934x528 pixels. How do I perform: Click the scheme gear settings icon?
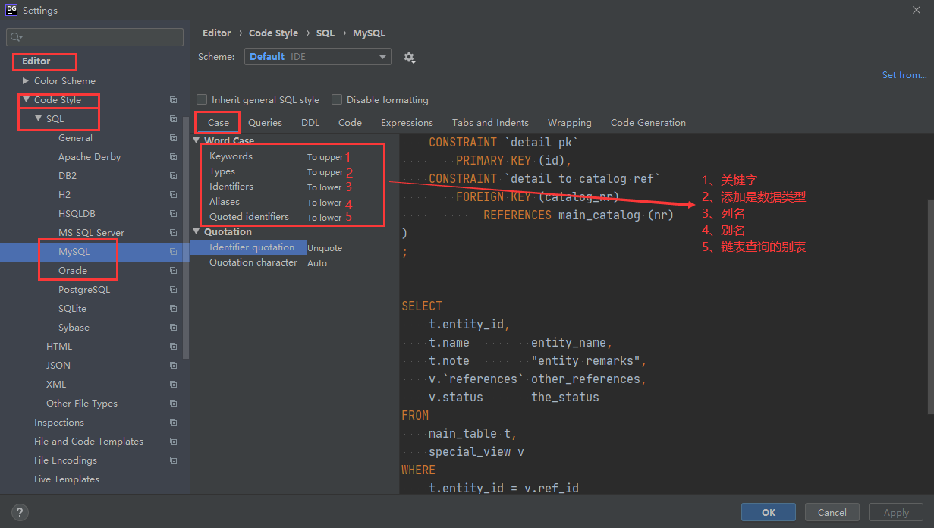[x=409, y=57]
